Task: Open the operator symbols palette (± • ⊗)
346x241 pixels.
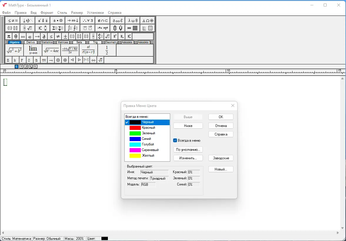Action: tap(58, 21)
